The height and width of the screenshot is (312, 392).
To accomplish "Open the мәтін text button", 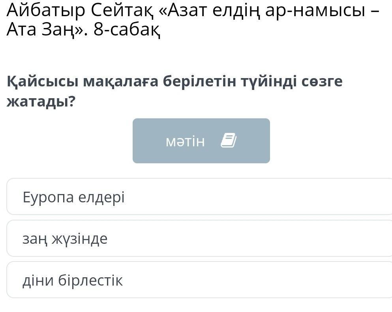I will (201, 141).
